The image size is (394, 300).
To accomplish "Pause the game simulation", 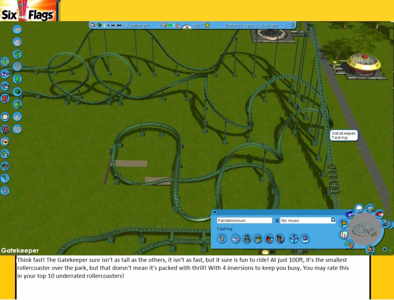I will click(105, 26).
